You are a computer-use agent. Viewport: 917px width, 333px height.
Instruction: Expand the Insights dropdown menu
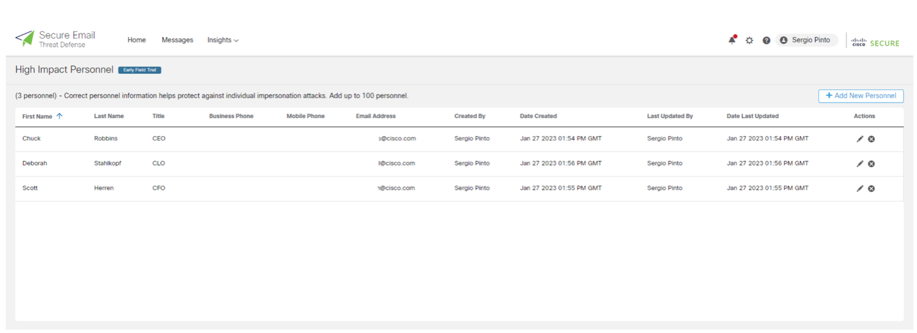coord(223,40)
